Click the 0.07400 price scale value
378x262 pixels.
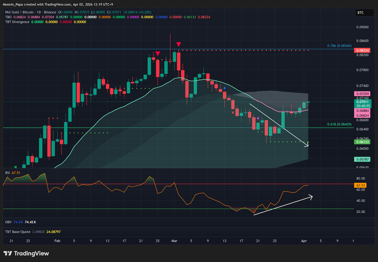[x=362, y=86]
